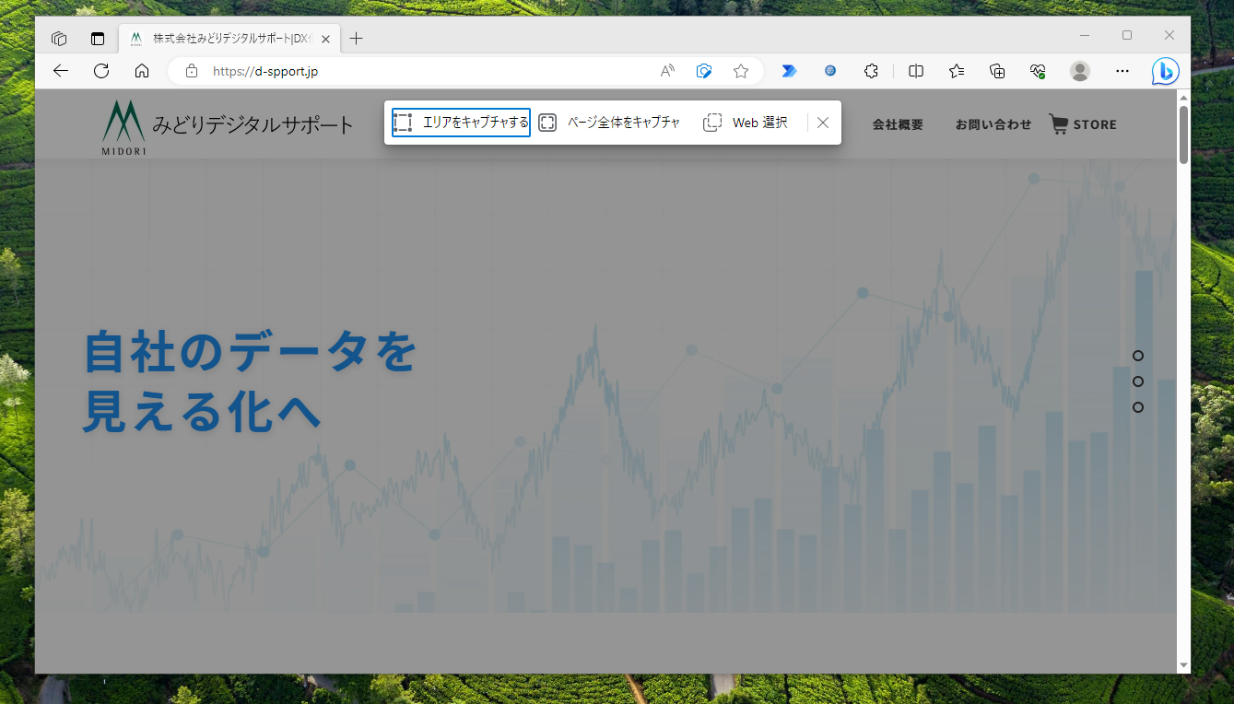Image resolution: width=1234 pixels, height=704 pixels.
Task: Click the browser back arrow
Action: click(61, 71)
